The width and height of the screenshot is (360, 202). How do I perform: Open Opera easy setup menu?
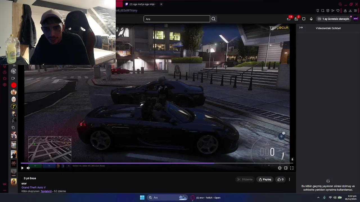(x=355, y=11)
